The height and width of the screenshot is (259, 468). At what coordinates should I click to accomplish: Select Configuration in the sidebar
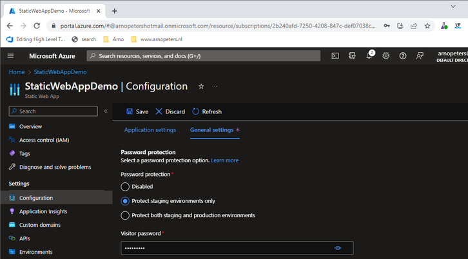point(56,198)
